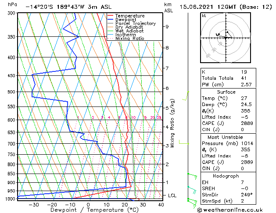Click the Parcel Trajectory legend label

point(136,23)
